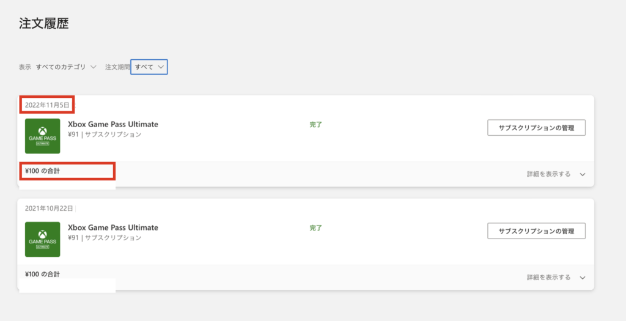Expand 詳細を表示する for the 2021年10月22日 order
This screenshot has width=626, height=321.
pos(556,278)
